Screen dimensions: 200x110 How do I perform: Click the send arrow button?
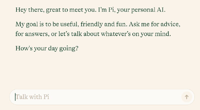click(186, 97)
